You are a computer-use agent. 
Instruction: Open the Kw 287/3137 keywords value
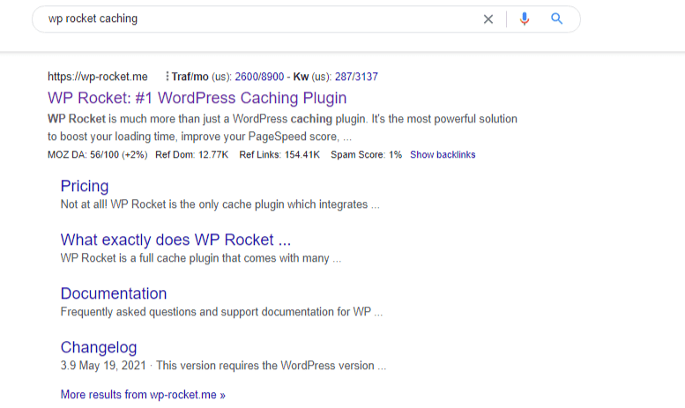356,77
